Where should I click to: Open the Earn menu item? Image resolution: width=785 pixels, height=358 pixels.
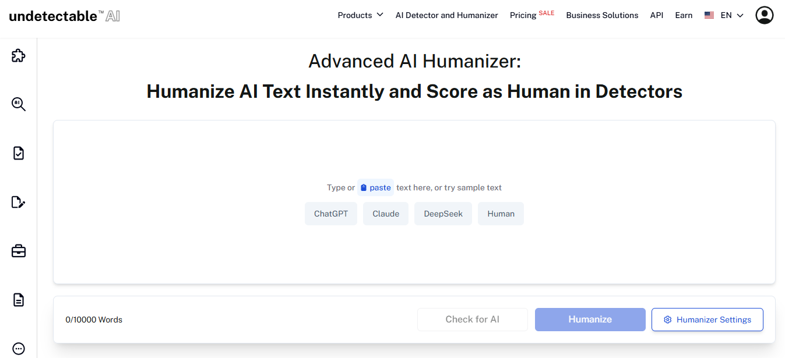pos(684,15)
